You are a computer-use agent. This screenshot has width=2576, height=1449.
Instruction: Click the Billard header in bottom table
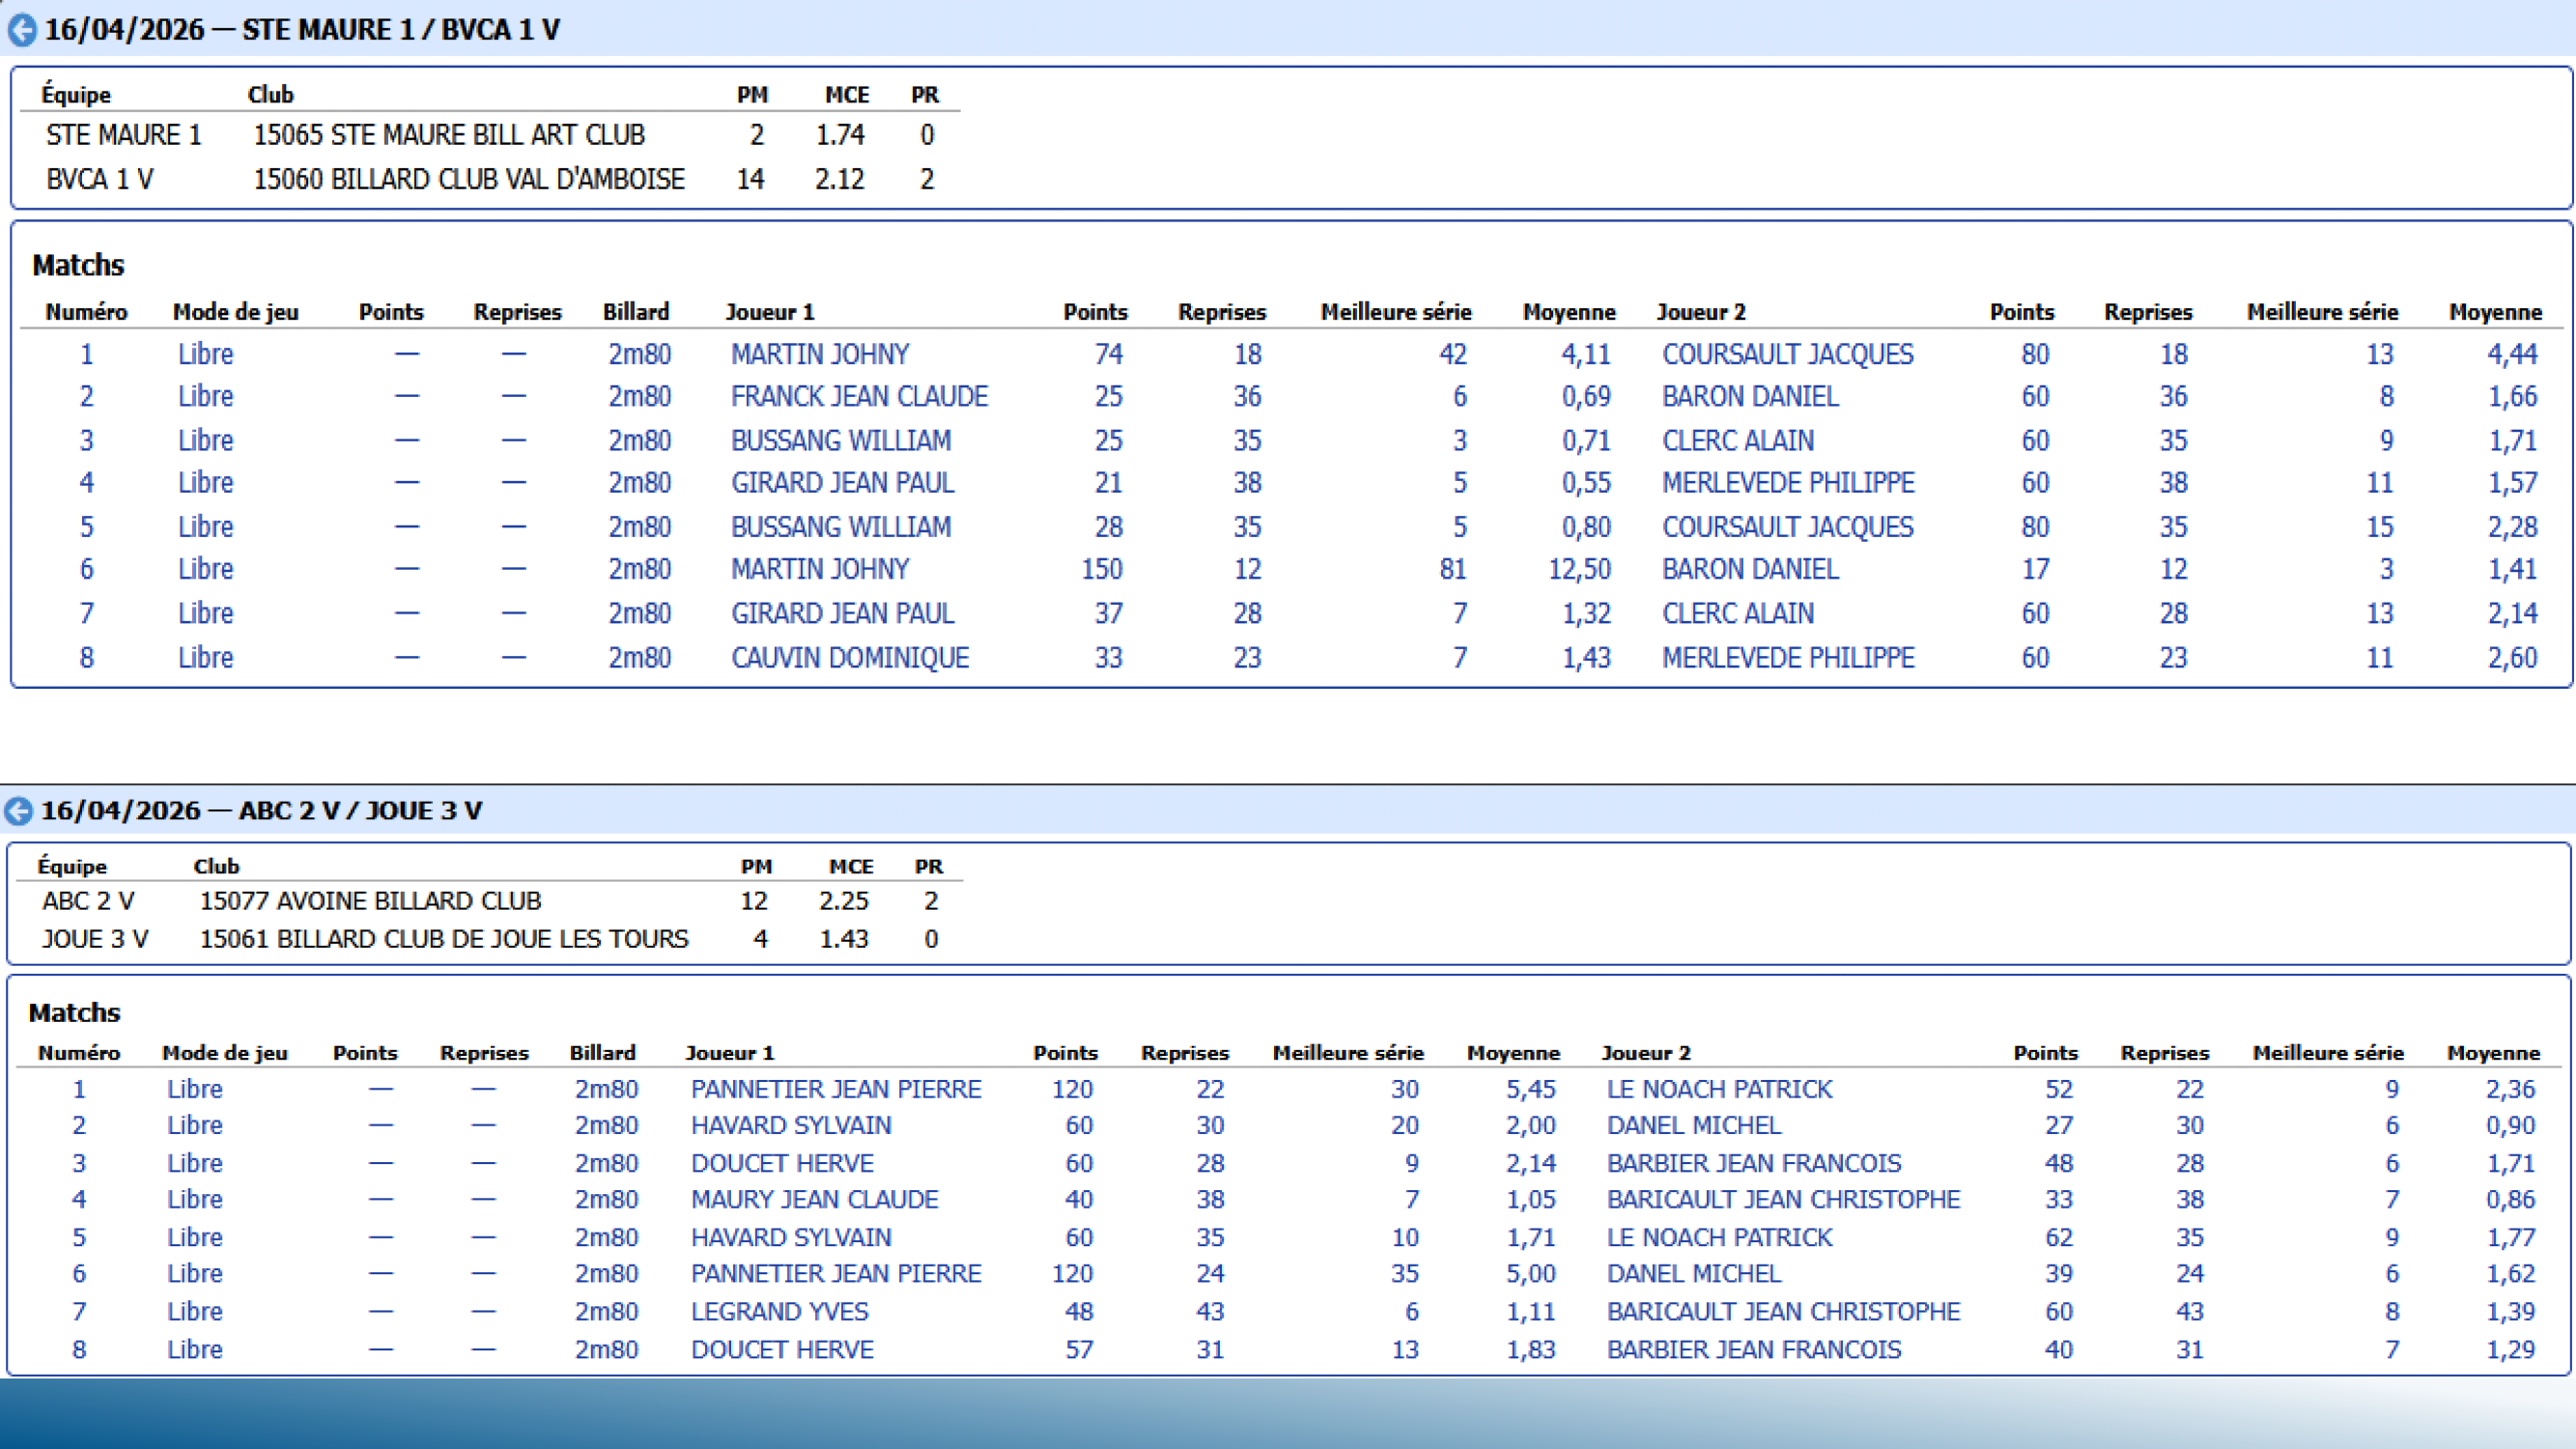coord(602,1053)
